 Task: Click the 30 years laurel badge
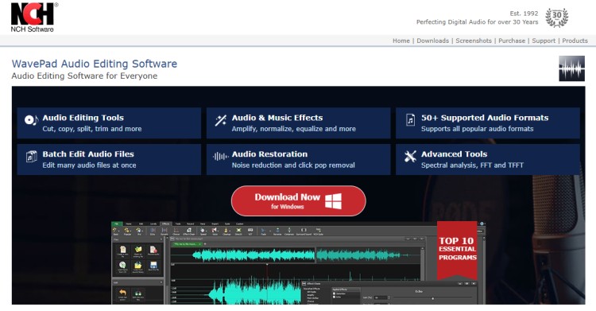tap(556, 17)
